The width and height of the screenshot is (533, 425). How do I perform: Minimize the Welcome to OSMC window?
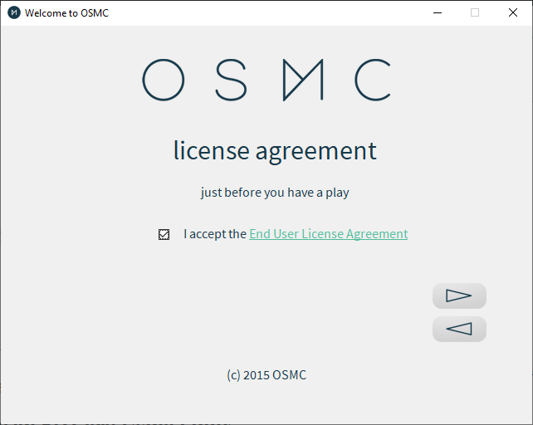coord(438,13)
